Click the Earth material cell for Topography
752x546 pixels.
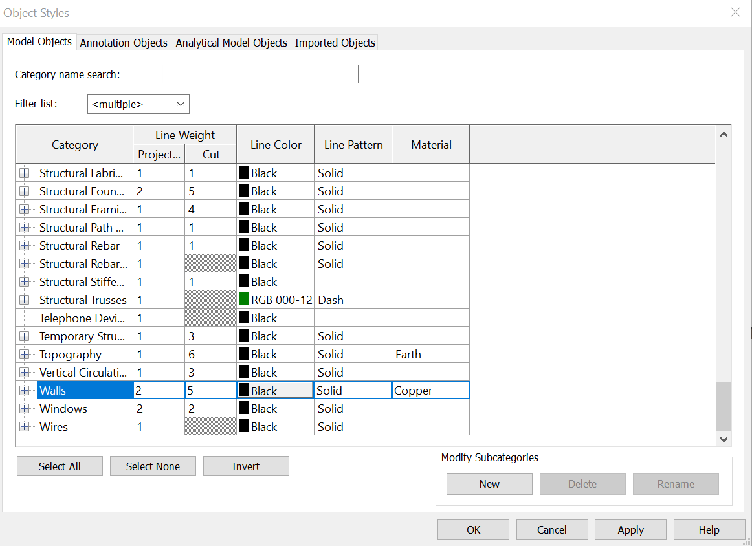click(430, 355)
